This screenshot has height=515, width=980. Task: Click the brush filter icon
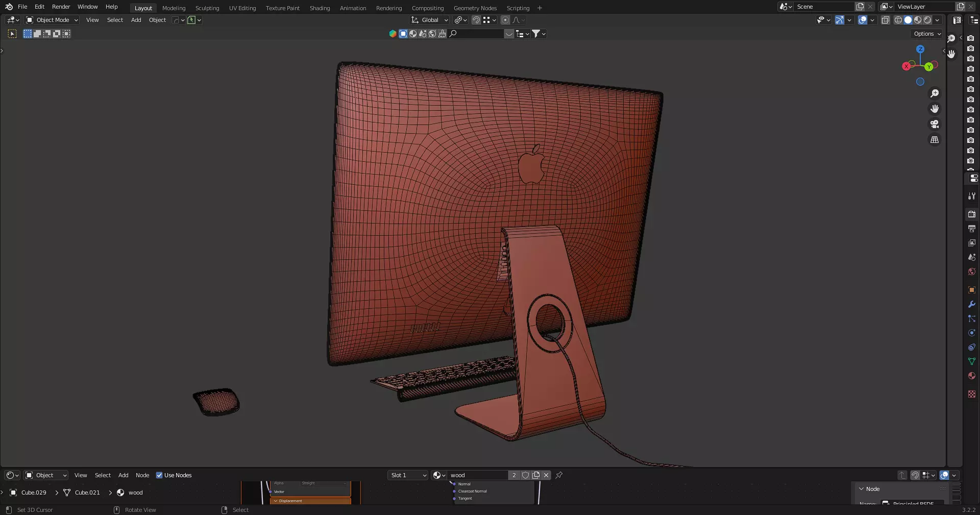coord(442,34)
